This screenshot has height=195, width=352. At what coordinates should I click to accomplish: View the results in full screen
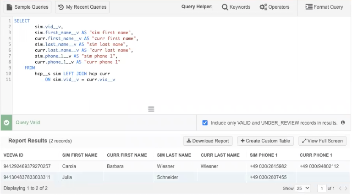point(322,141)
